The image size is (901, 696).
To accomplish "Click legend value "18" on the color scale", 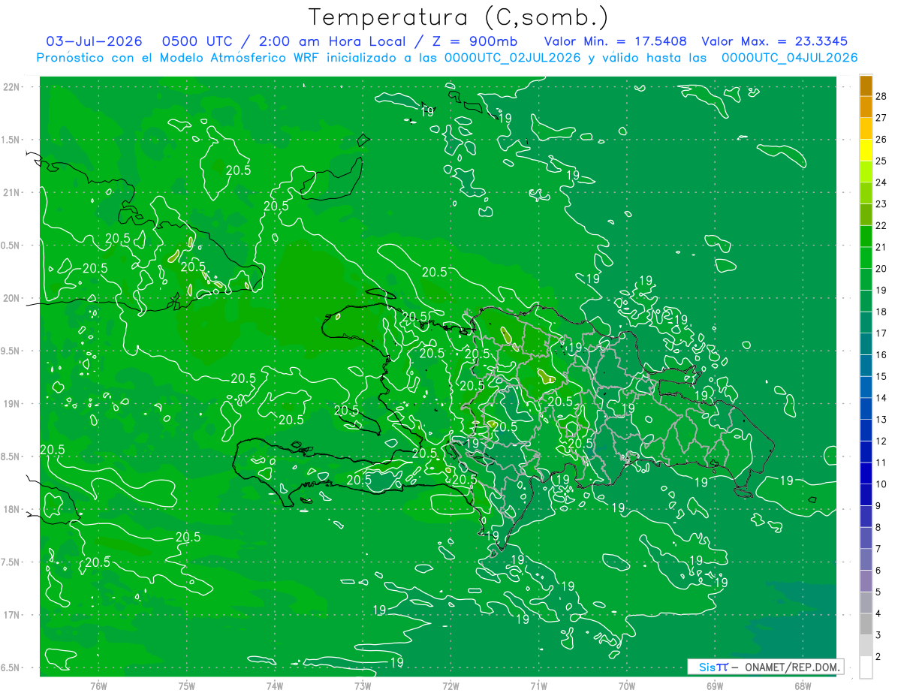I will [881, 312].
